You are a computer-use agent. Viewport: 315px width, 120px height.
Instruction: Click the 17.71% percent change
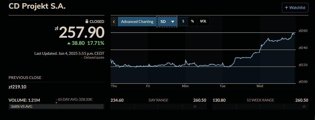click(96, 43)
